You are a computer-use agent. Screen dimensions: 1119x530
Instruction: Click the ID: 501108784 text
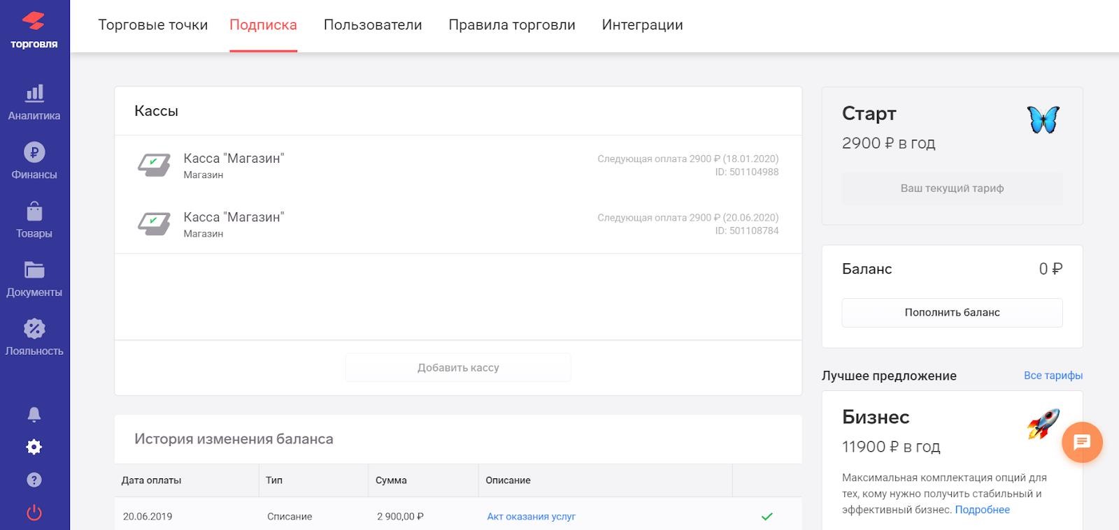coord(747,230)
